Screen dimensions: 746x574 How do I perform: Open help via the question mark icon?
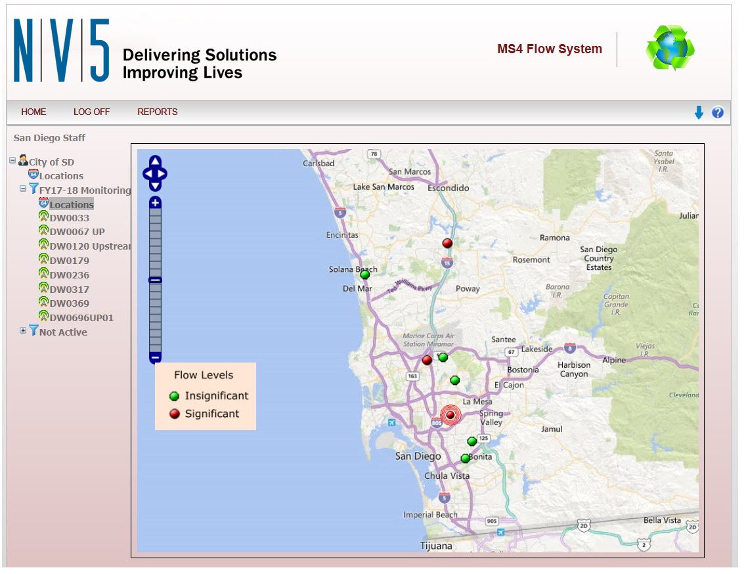(718, 112)
